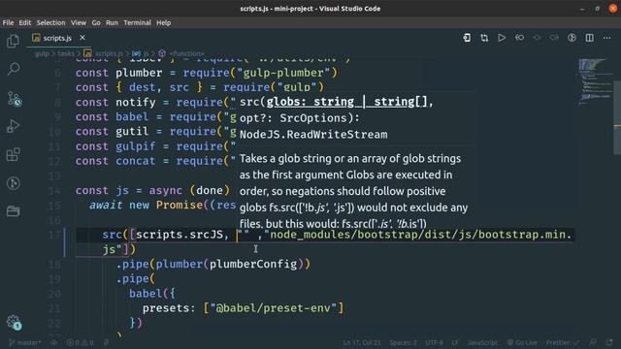The image size is (621, 349).
Task: Click plumberConfig on line 18
Action: pyautogui.click(x=252, y=264)
